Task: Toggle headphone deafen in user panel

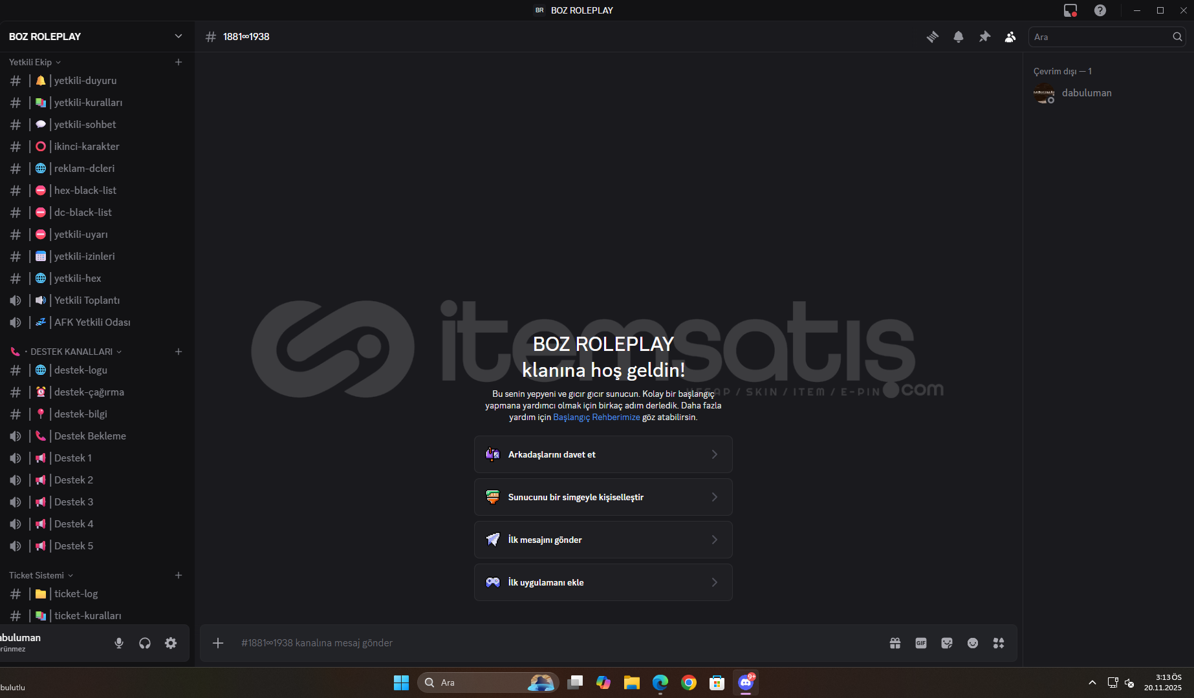Action: click(x=145, y=643)
